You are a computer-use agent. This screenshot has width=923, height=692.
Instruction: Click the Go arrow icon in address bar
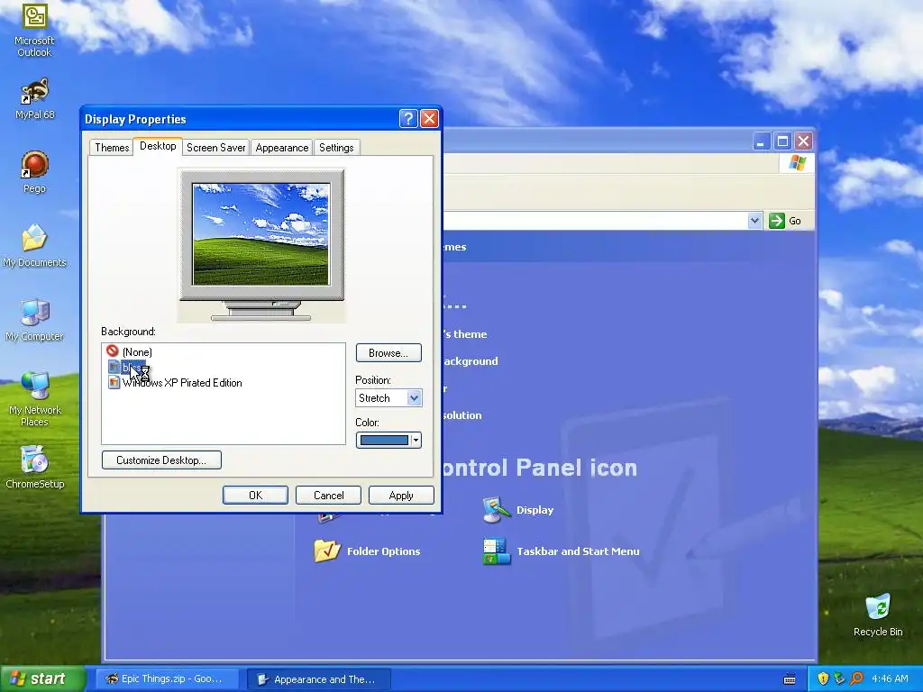[x=777, y=221]
